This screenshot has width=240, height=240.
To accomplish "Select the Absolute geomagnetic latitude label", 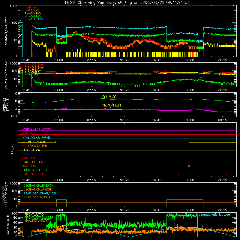I will pyautogui.click(x=207, y=215).
